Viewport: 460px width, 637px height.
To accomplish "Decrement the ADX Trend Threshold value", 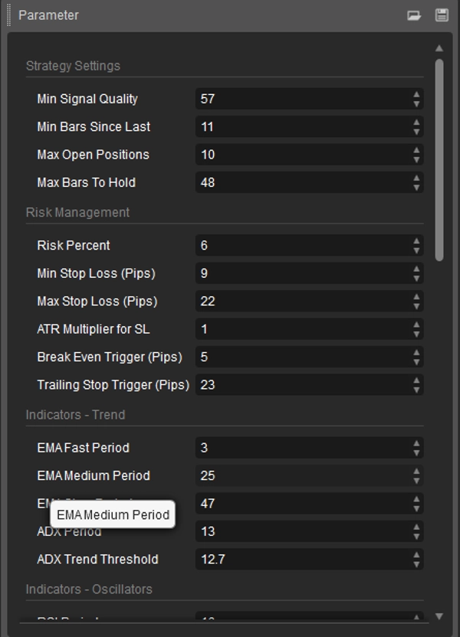I will [x=415, y=563].
